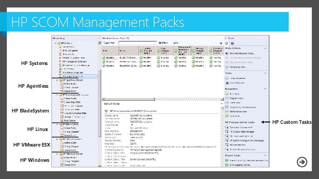Sort by the State column header
Screen dimensions: 319x179
coord(110,51)
